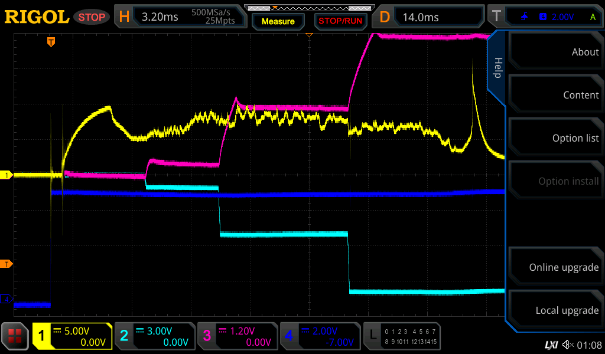Open the function navigation grid icon
The width and height of the screenshot is (605, 354).
coord(15,336)
